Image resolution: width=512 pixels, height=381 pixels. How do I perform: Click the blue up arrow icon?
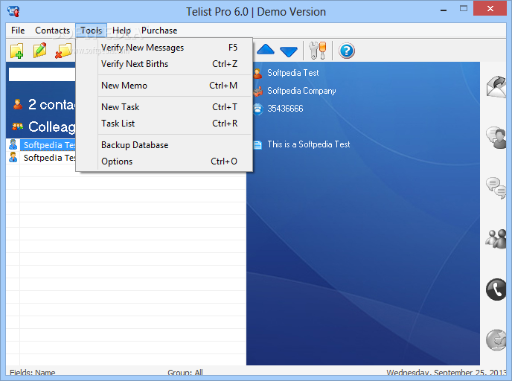coord(266,50)
